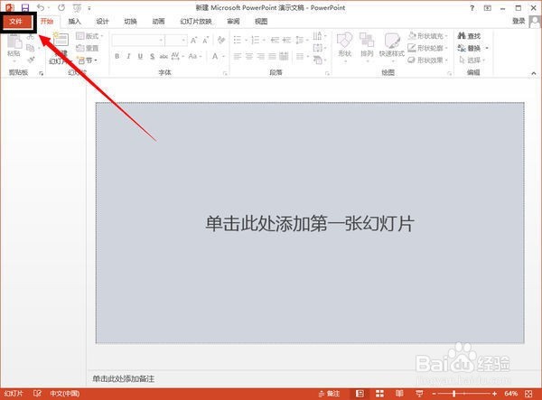Open the 动画 animations tab
This screenshot has width=542, height=400.
click(158, 22)
